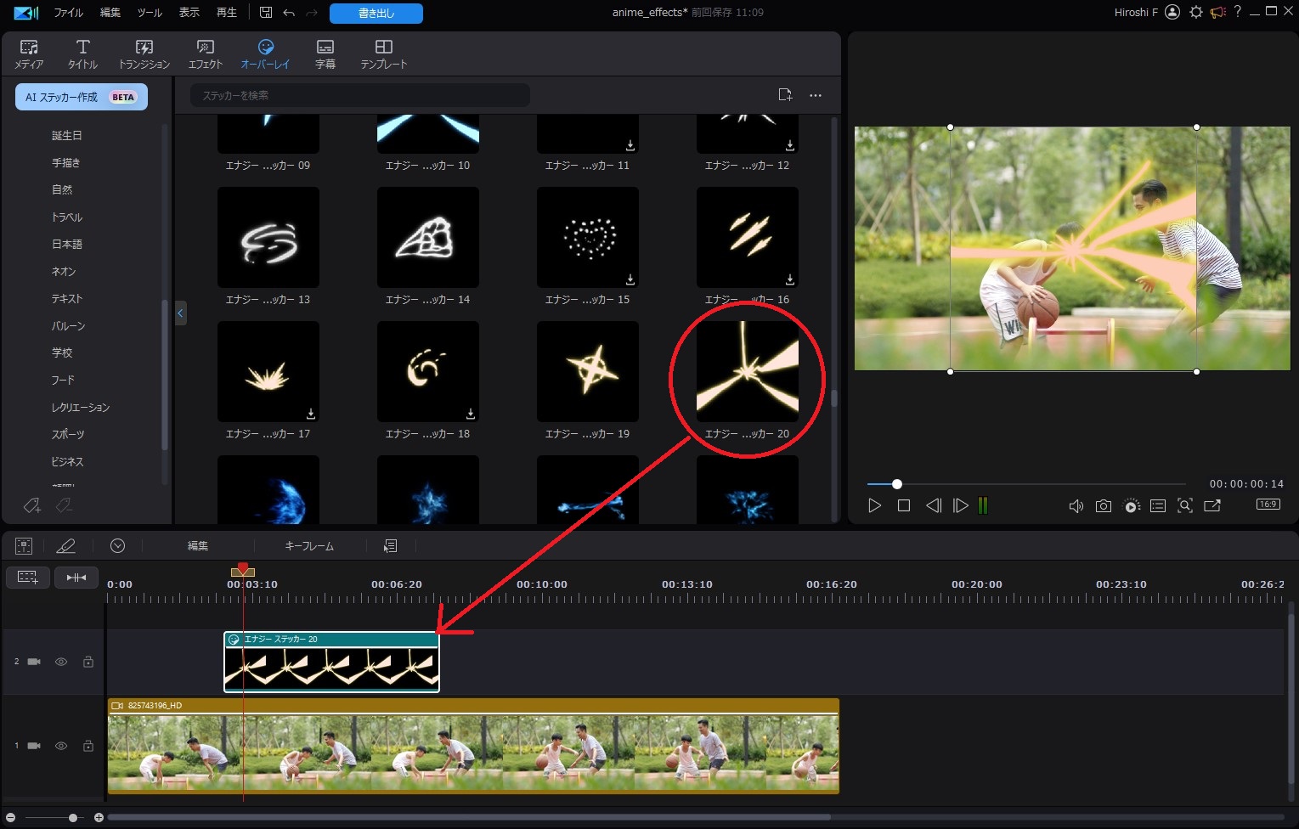Download sticker エナジー 18
This screenshot has width=1299, height=829.
coord(471,413)
